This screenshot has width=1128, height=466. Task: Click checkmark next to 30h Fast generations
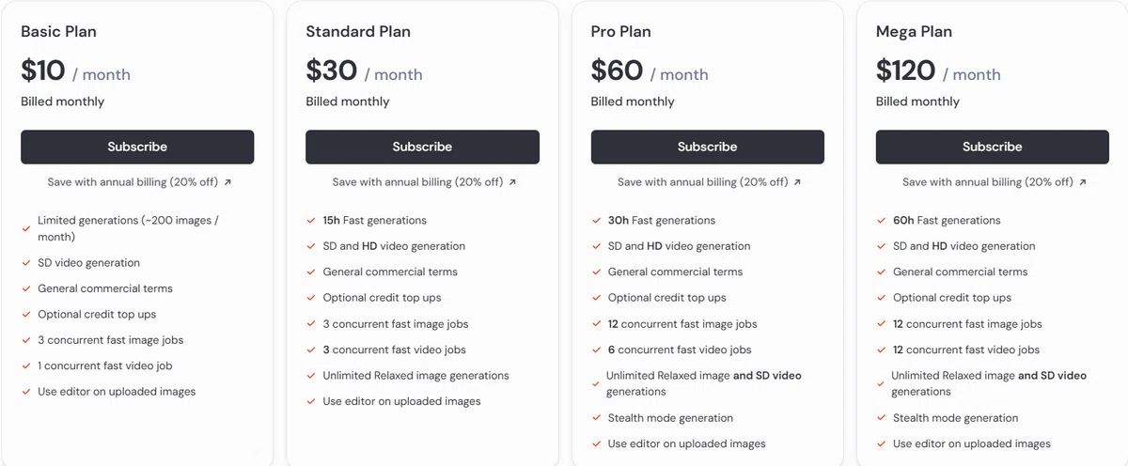(596, 221)
